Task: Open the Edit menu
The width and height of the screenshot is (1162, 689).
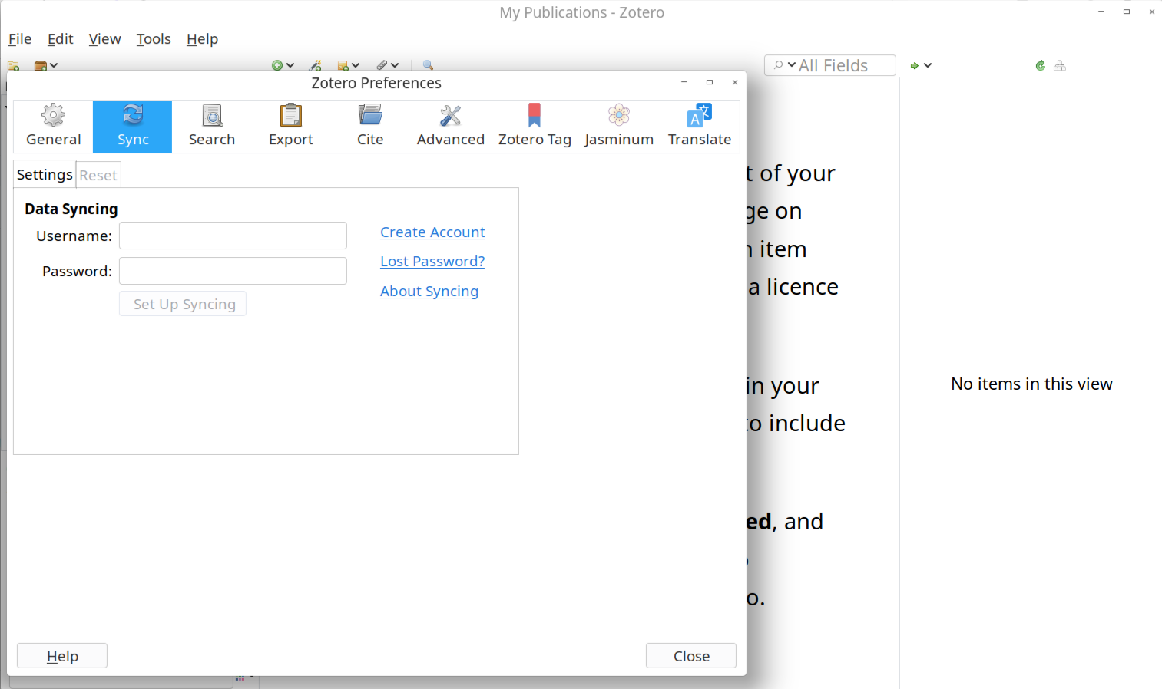Action: tap(60, 39)
